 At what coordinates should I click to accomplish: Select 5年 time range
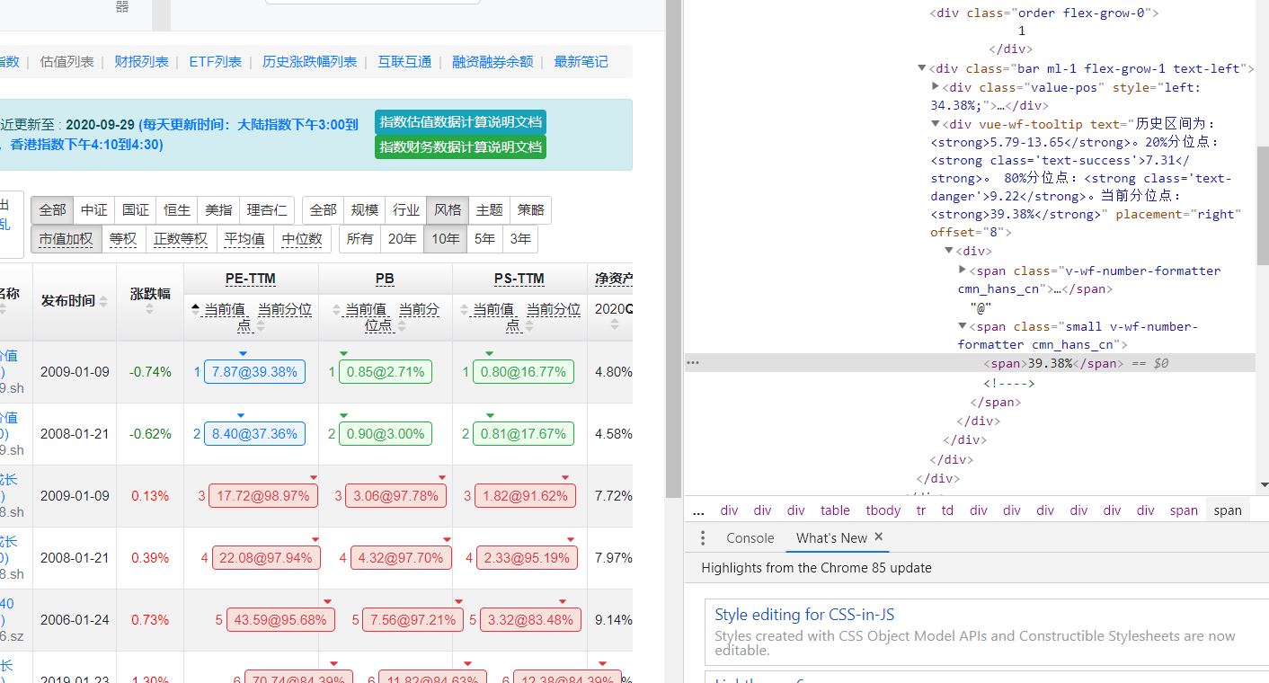pos(484,238)
